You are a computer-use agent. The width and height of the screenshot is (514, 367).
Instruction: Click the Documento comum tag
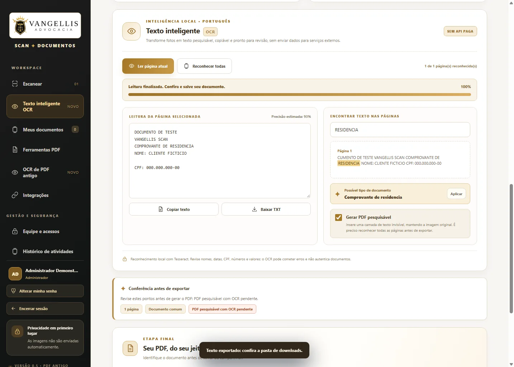pos(165,309)
